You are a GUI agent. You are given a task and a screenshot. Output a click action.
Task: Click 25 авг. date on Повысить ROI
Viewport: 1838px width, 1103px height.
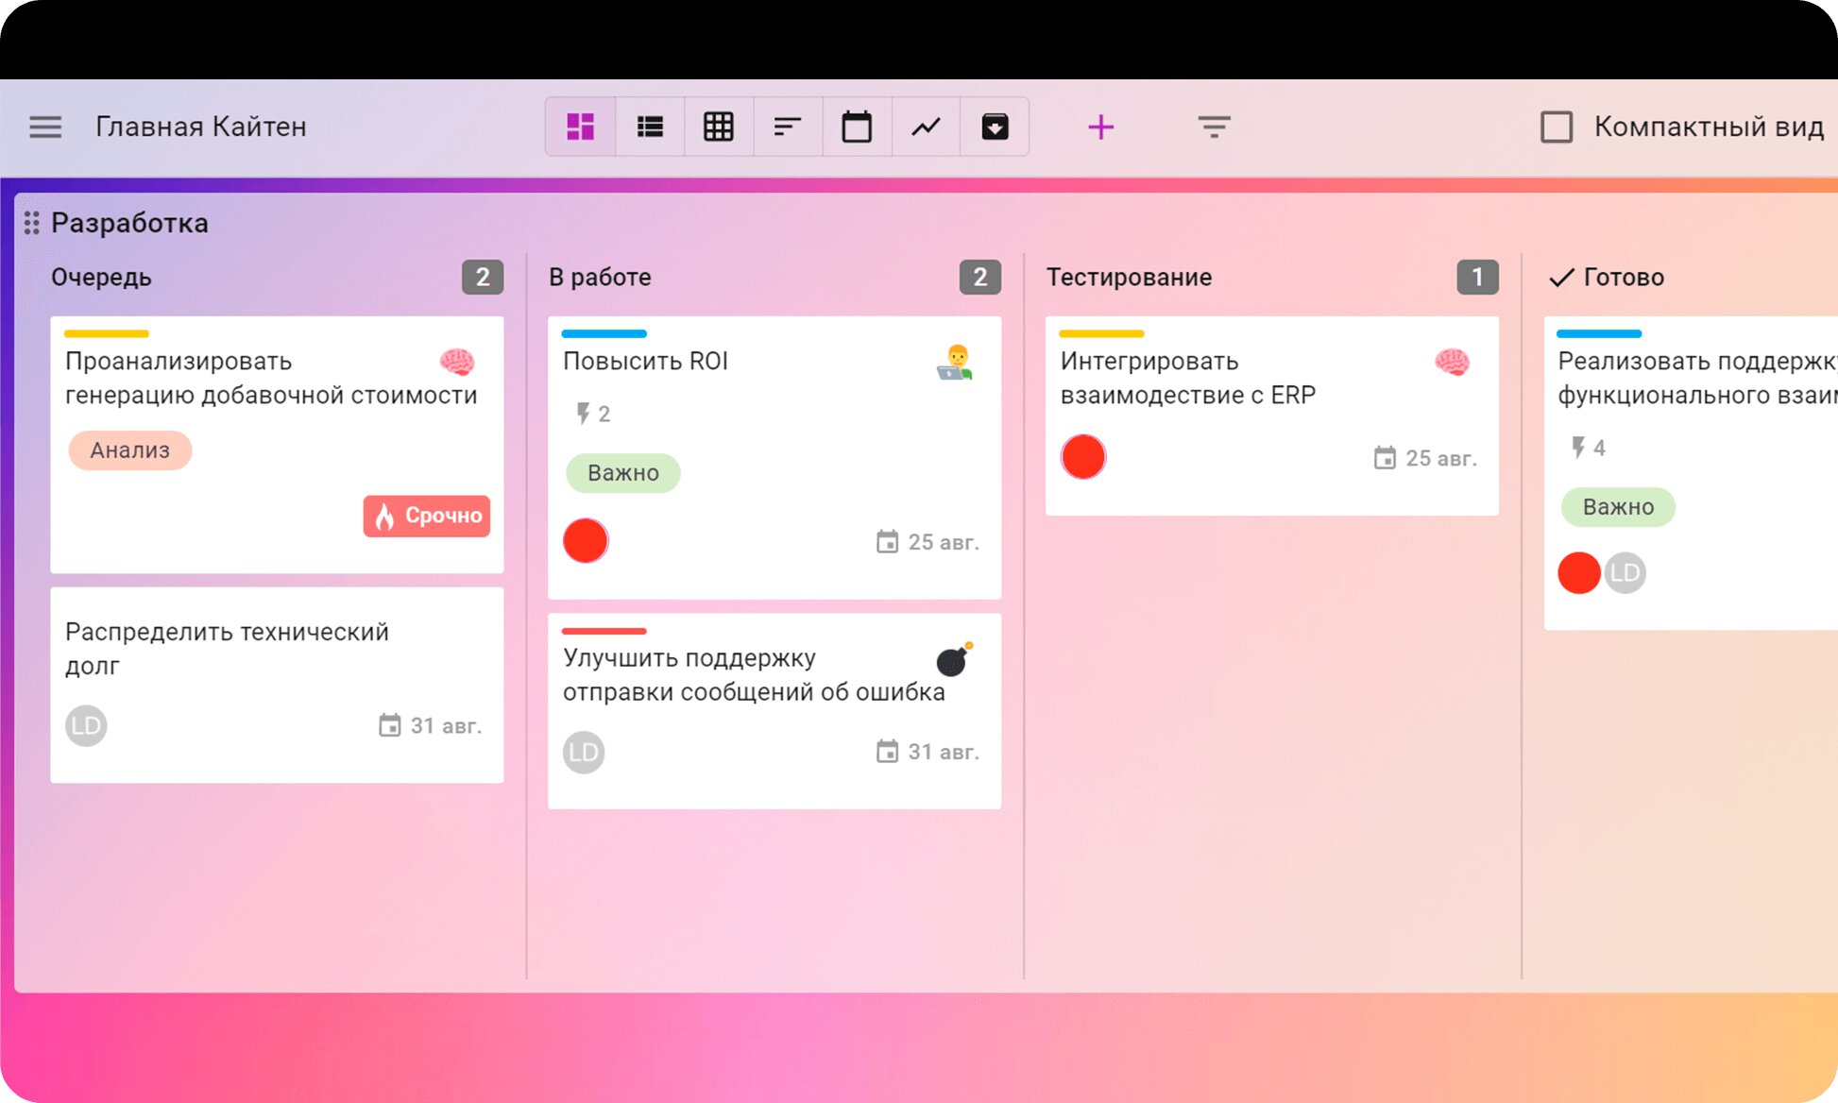click(x=928, y=542)
